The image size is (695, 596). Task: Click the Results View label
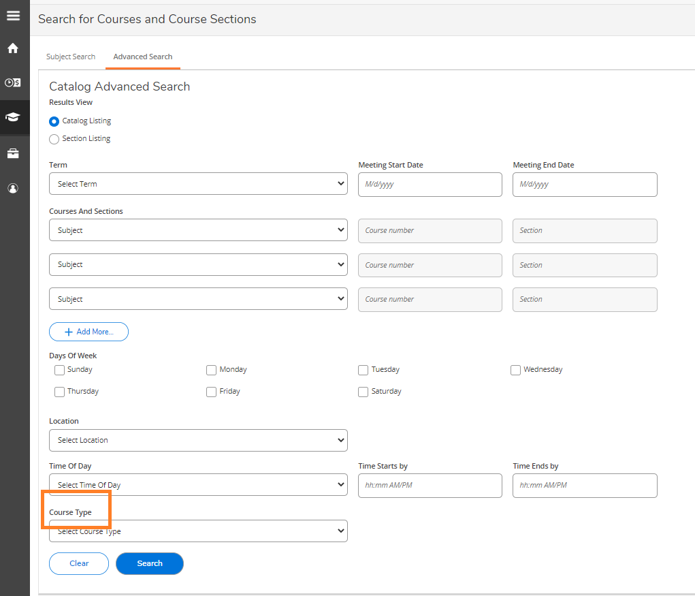[71, 102]
